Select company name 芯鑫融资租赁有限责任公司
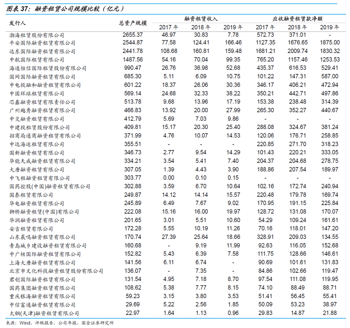 (x=42, y=102)
